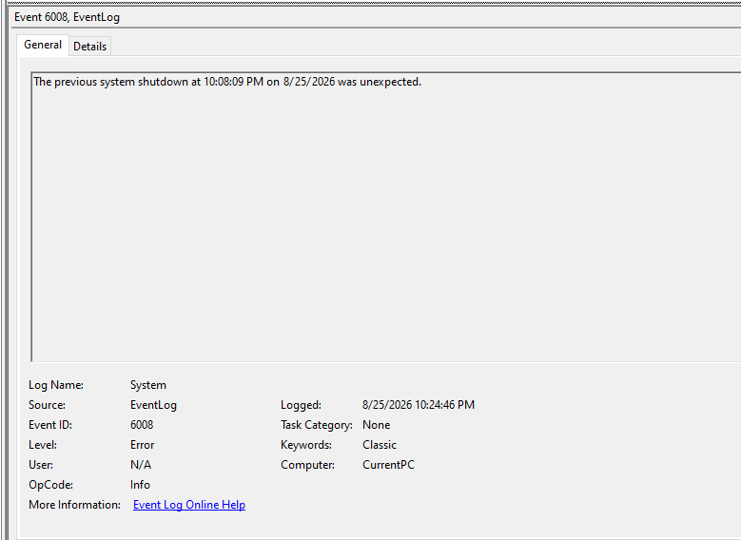741x540 pixels.
Task: Select the Keywords value 'Classic'
Action: pyautogui.click(x=380, y=445)
